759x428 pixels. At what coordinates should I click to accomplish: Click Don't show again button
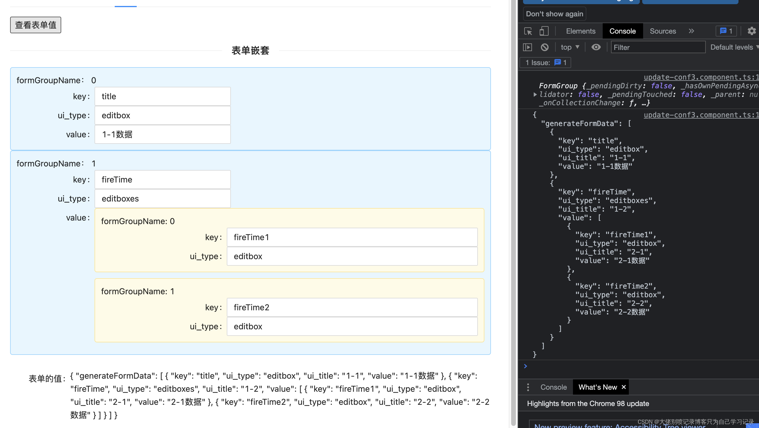click(x=554, y=14)
